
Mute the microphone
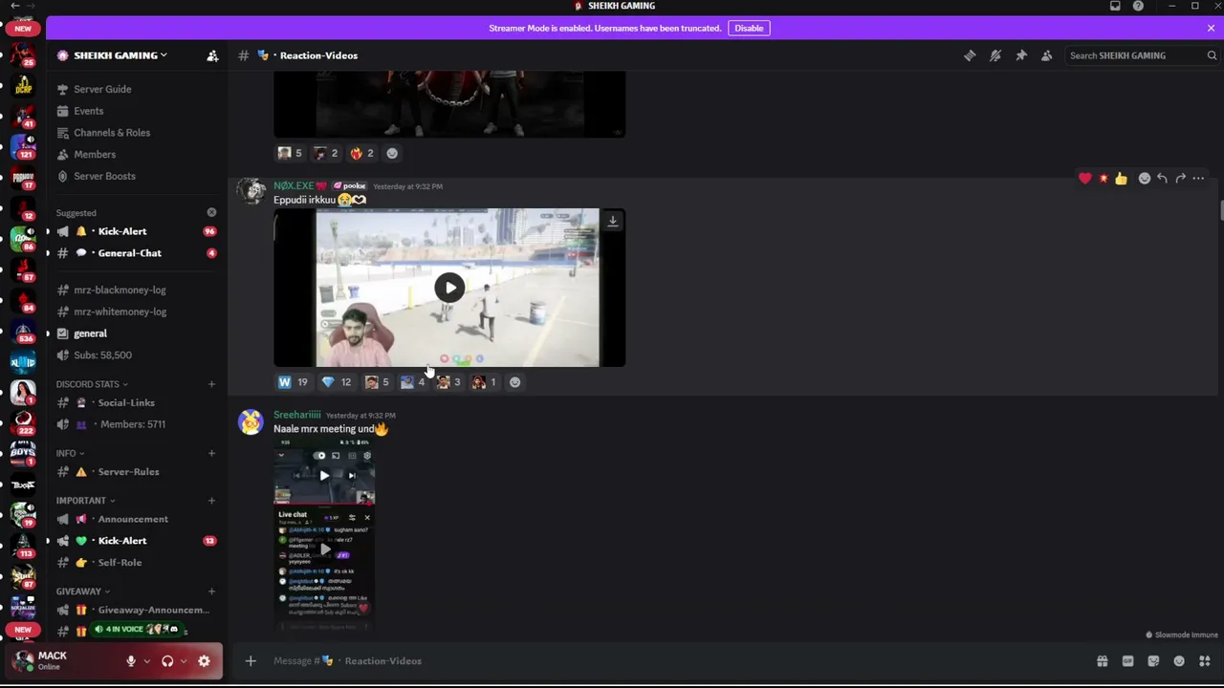coord(131,661)
